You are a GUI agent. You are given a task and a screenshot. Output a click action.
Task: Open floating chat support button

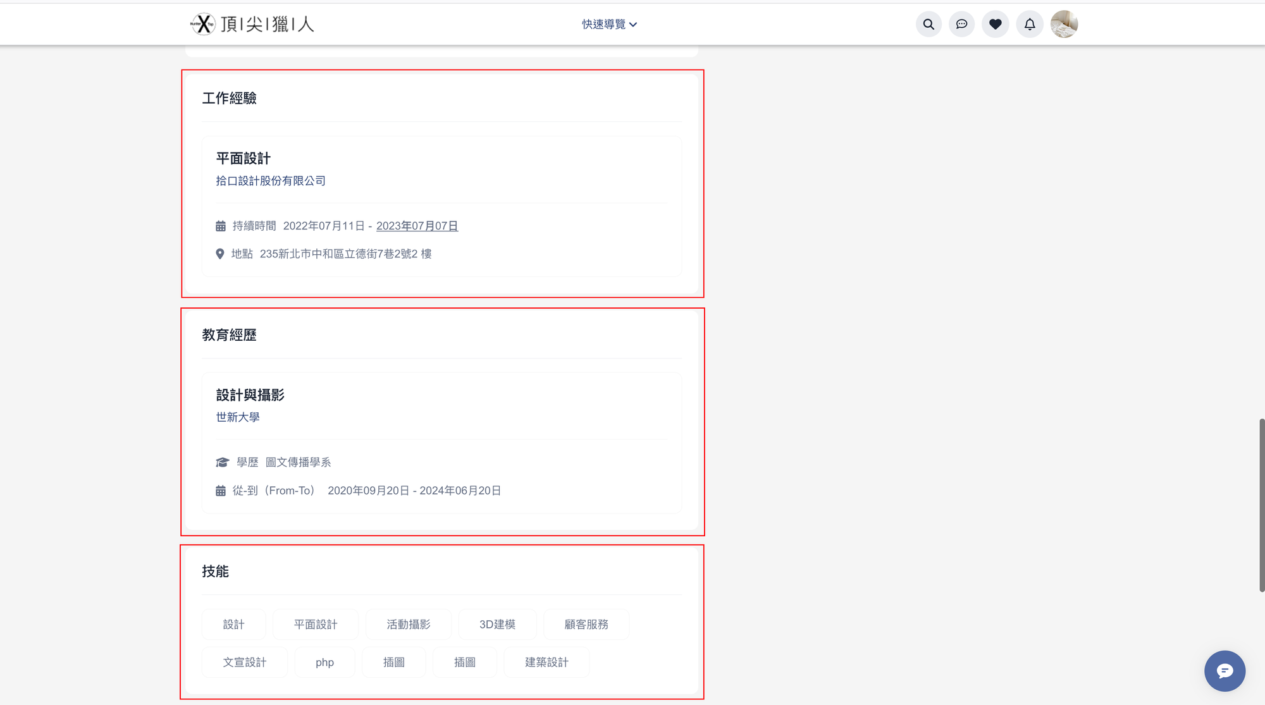click(x=1224, y=670)
